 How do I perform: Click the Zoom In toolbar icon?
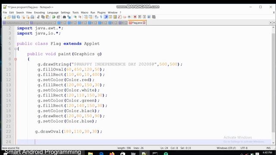[x=75, y=17]
